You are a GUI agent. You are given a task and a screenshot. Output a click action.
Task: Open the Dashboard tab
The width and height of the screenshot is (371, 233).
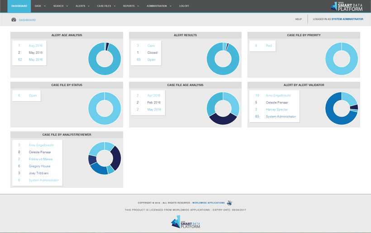(x=19, y=6)
